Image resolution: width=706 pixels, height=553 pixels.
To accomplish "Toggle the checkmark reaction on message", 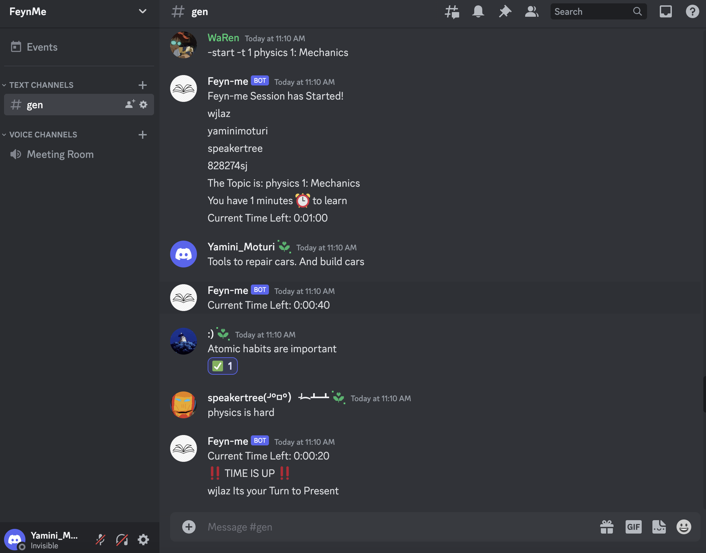I will [x=222, y=366].
